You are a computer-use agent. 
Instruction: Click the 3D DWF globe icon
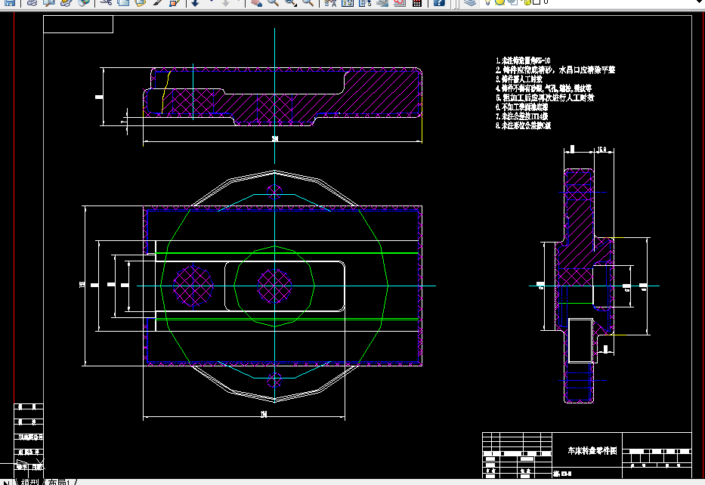click(83, 3)
